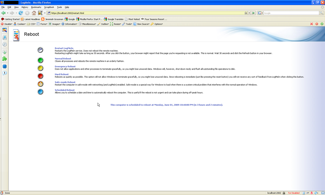Click the orange Safe-mode Reboot icon
325x195 pixels.
pyautogui.click(x=40, y=84)
